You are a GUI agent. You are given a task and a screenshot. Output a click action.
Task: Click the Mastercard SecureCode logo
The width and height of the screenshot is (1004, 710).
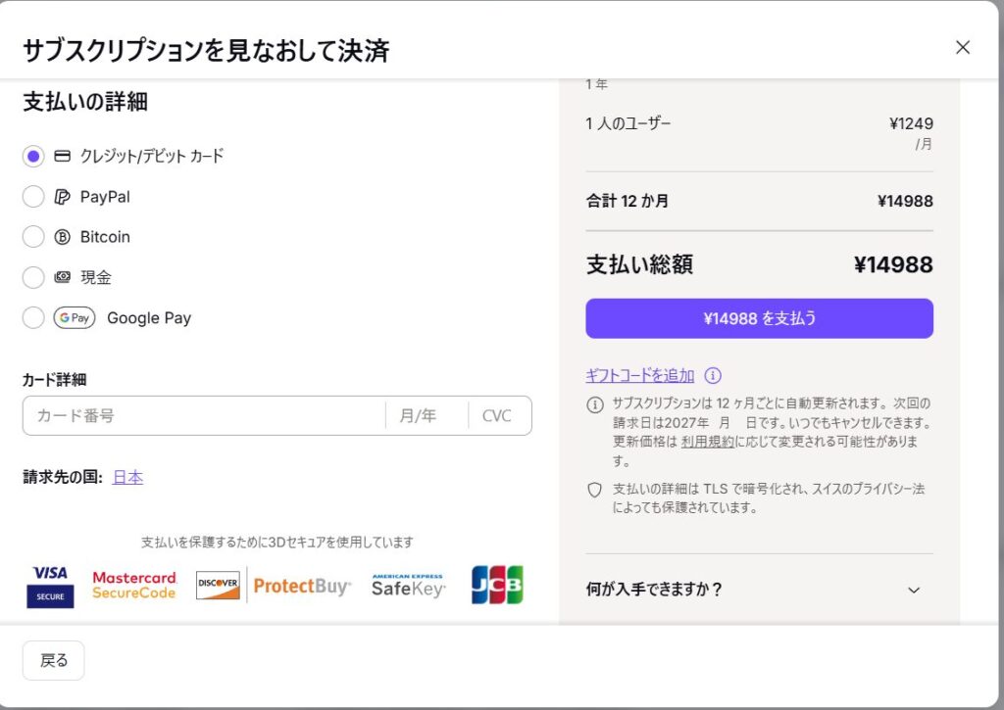click(134, 586)
